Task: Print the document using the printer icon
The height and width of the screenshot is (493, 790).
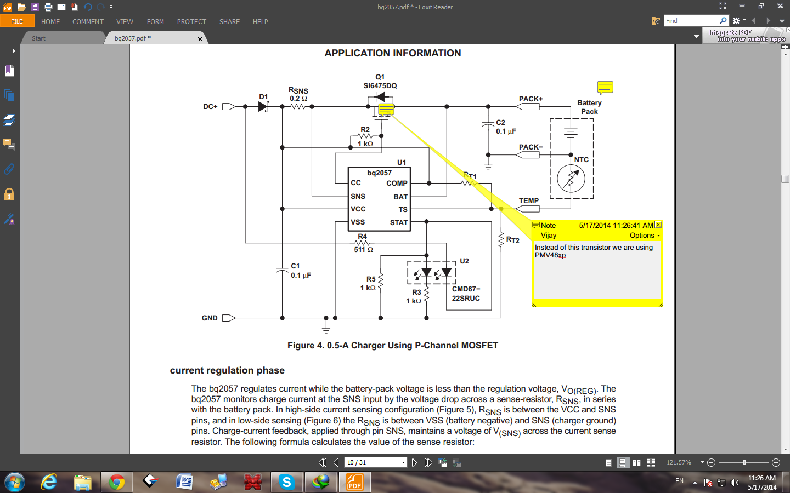Action: (x=48, y=7)
